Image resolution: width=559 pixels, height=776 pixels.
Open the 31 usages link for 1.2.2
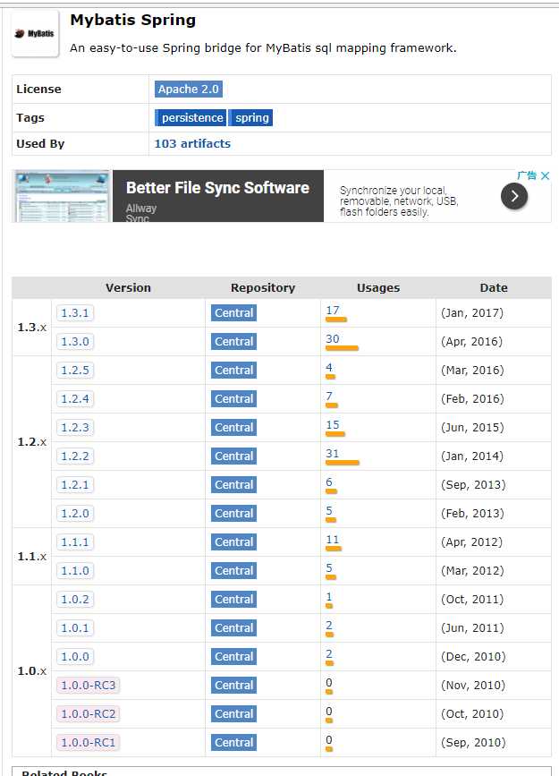click(x=333, y=454)
